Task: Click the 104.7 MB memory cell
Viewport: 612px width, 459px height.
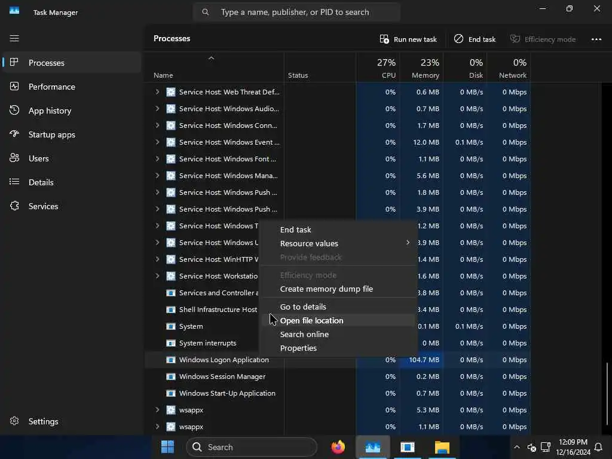Action: (421, 360)
